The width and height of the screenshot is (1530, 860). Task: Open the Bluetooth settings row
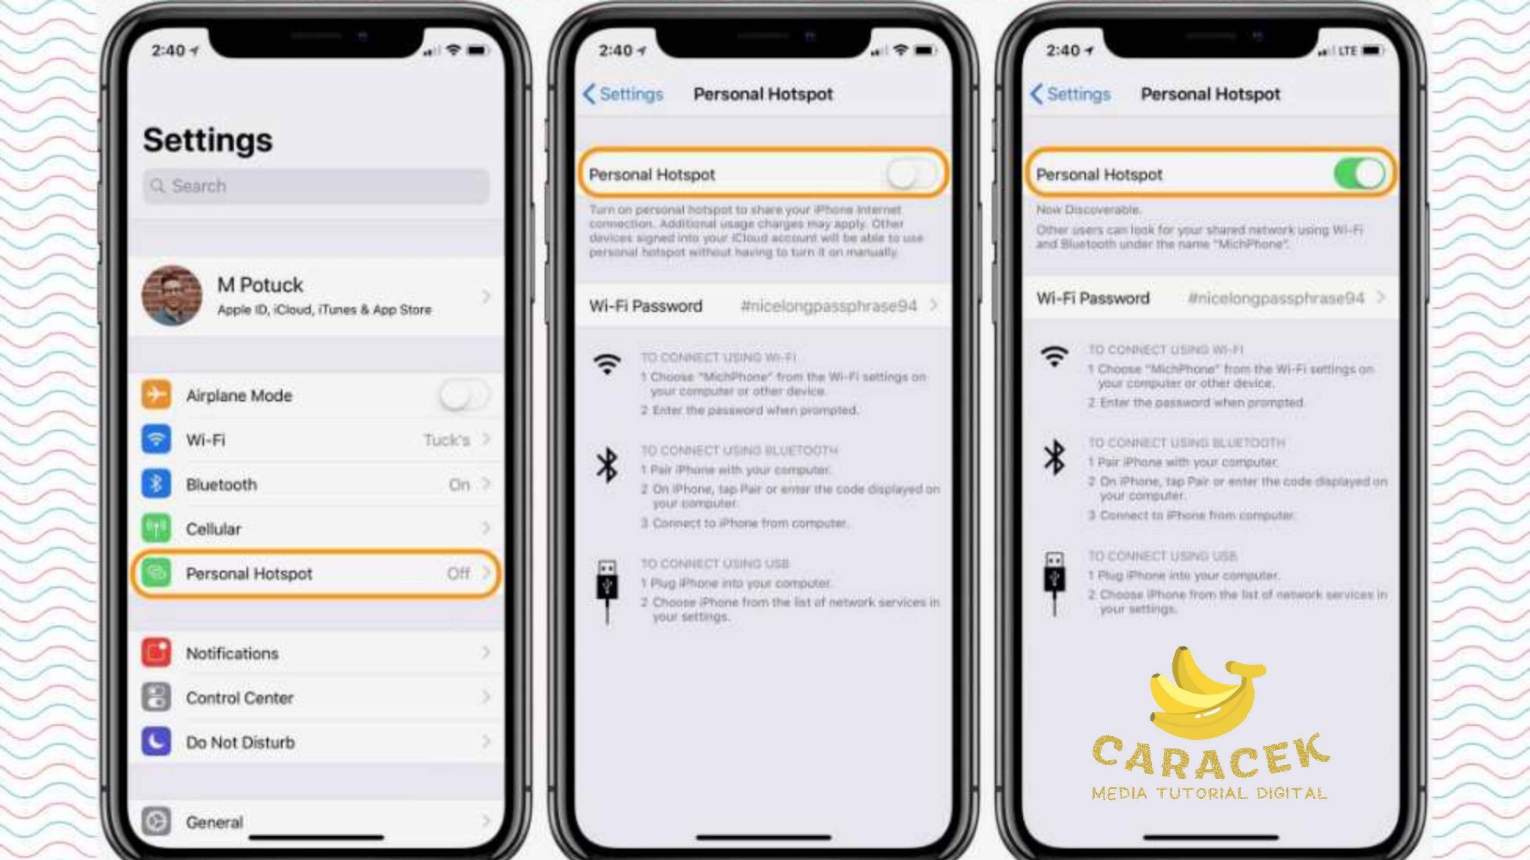point(315,484)
